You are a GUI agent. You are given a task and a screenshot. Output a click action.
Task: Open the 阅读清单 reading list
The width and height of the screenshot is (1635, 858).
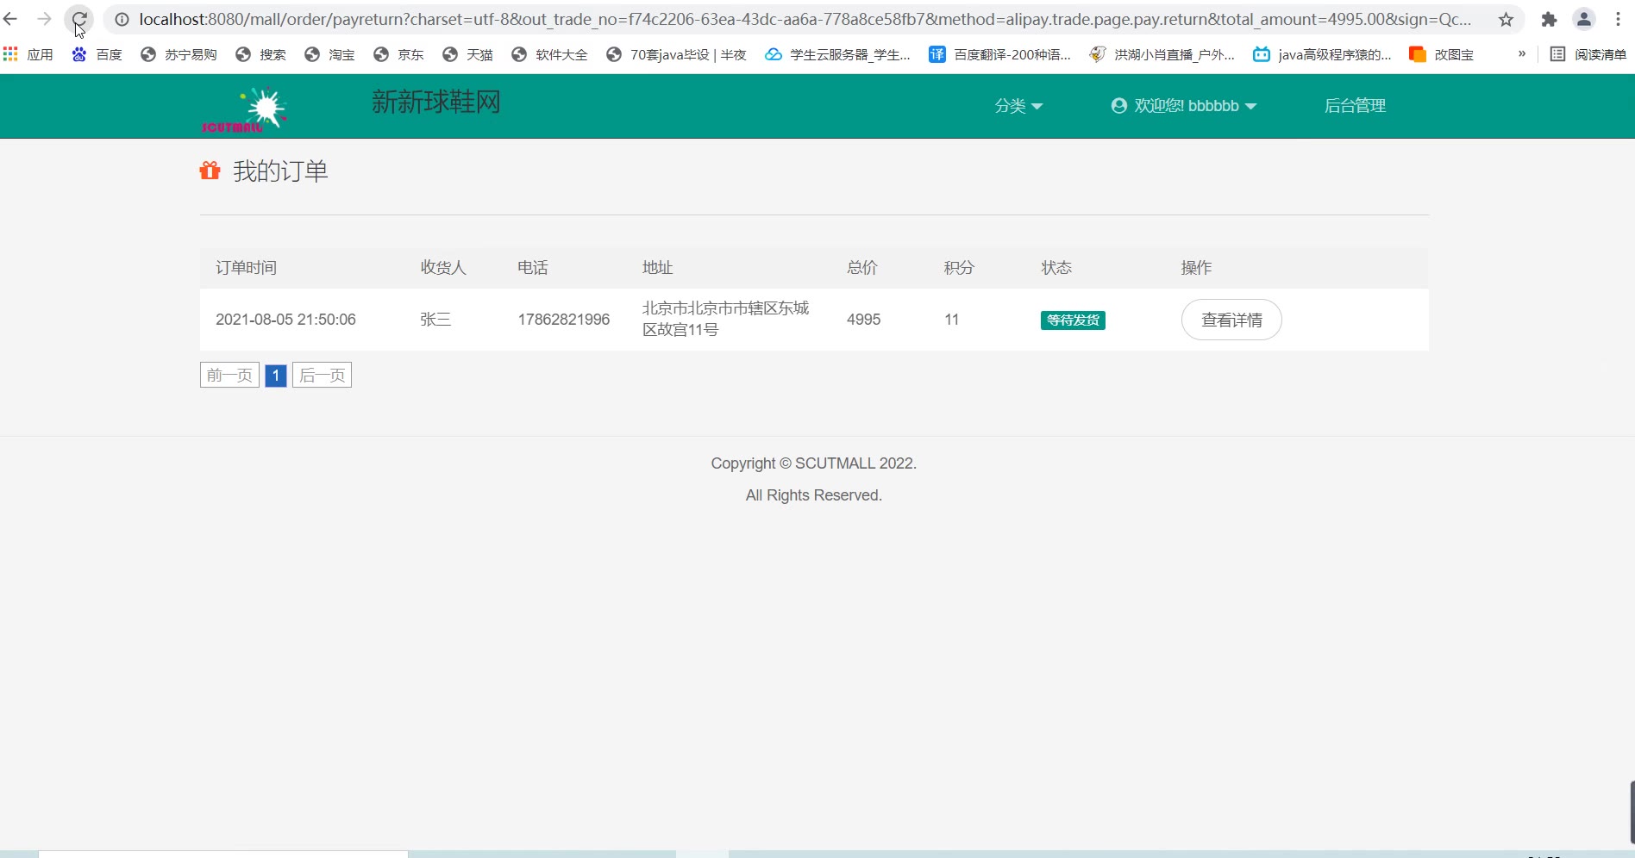[x=1588, y=54]
